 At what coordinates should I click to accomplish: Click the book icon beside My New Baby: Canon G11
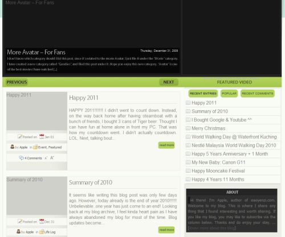tap(188, 162)
